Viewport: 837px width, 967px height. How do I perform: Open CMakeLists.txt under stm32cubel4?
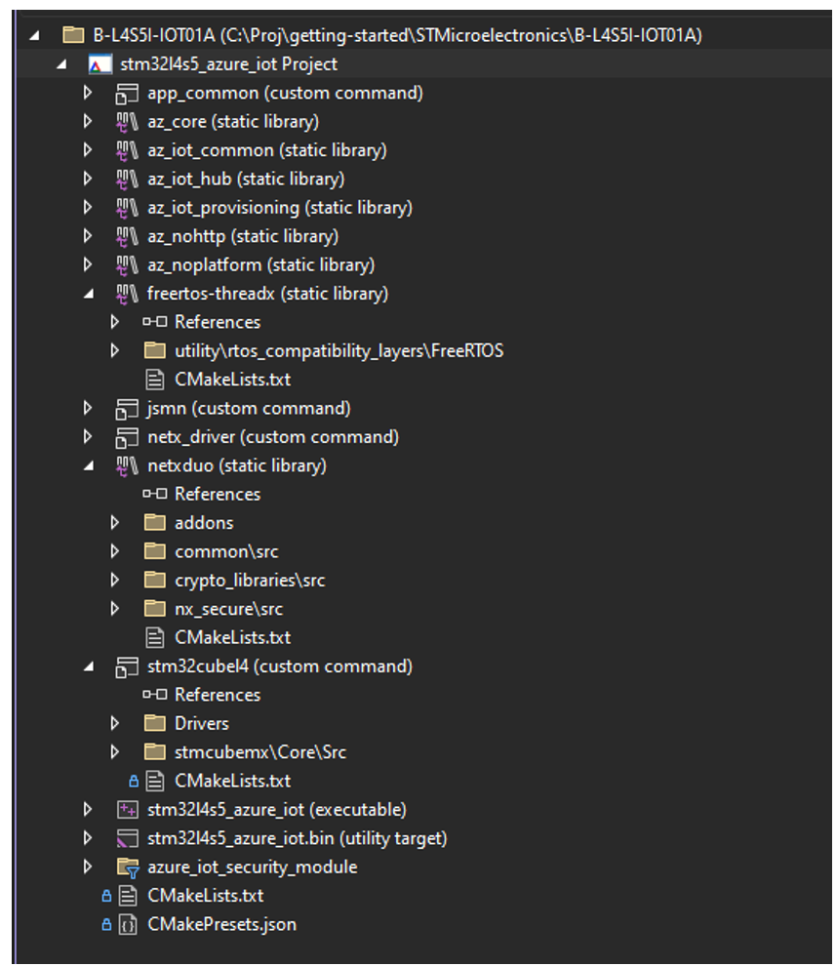(x=232, y=781)
